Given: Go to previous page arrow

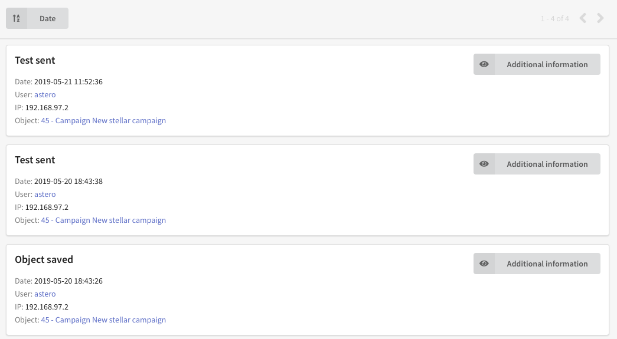Looking at the screenshot, I should 583,18.
